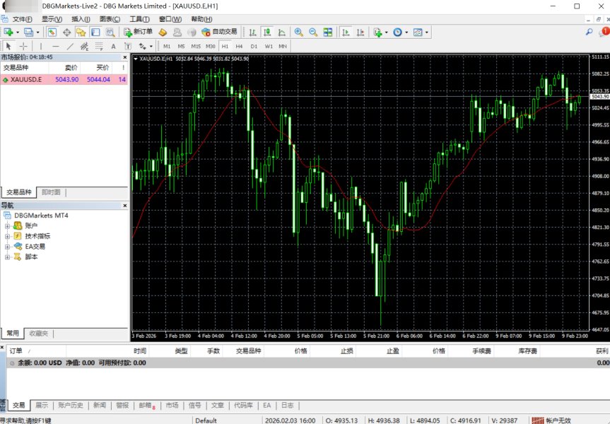This screenshot has height=424, width=610.
Task: Select the crosshair cursor tool
Action: pyautogui.click(x=23, y=46)
